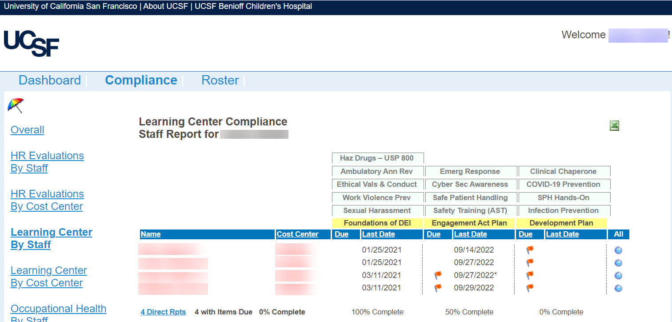
Task: Select the Foundations of DEI tab
Action: click(377, 223)
